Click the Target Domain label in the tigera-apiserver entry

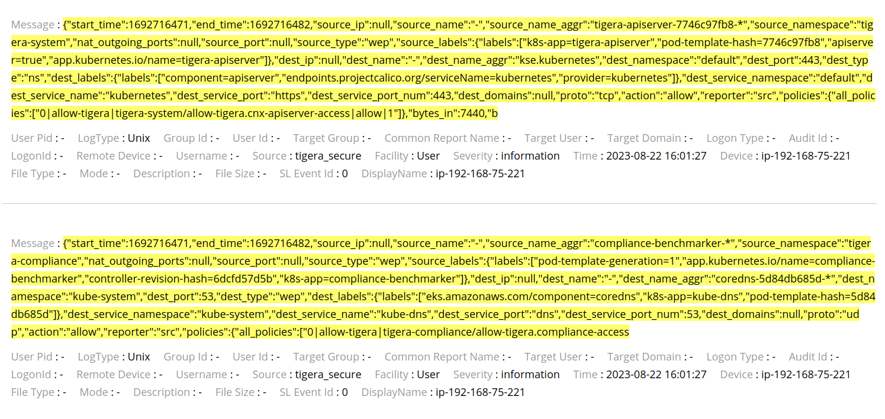pos(644,138)
